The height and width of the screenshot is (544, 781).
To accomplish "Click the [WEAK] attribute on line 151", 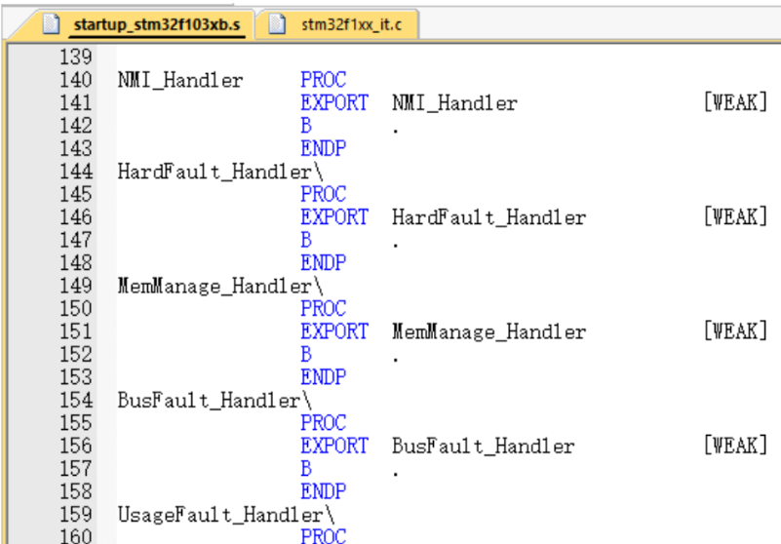I will point(735,331).
